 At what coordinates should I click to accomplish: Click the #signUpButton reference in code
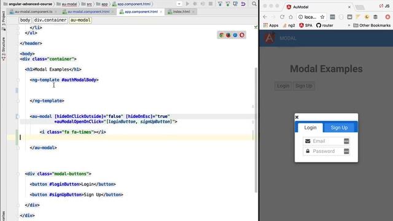coord(66,195)
